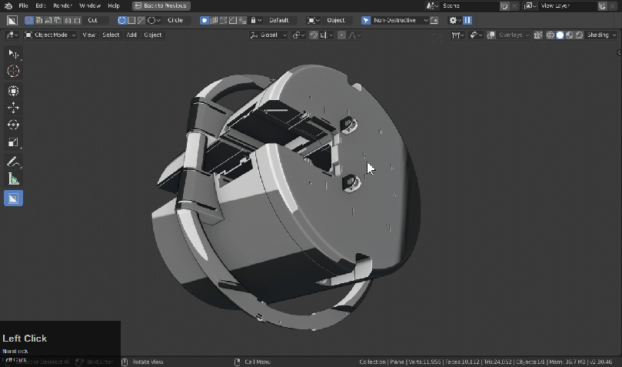Click icon right of Non-Destructive dropdown
Viewport: 622px width, 367px height.
pyautogui.click(x=434, y=20)
